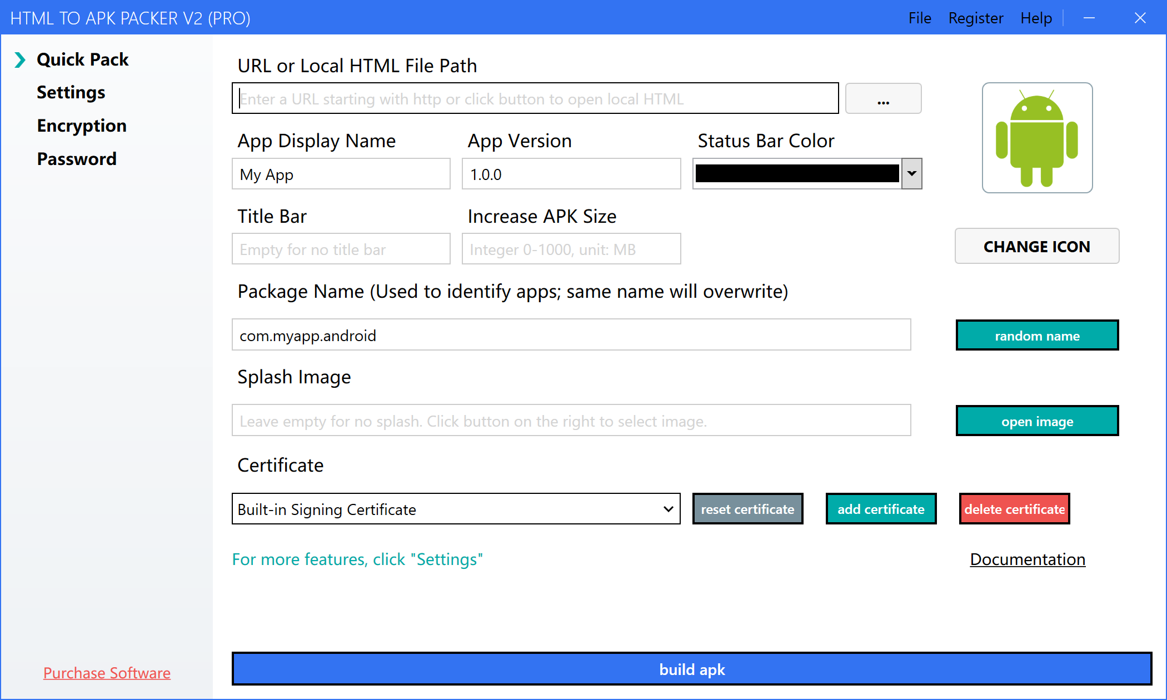The height and width of the screenshot is (700, 1167).
Task: Switch to the Settings section
Action: (x=71, y=92)
